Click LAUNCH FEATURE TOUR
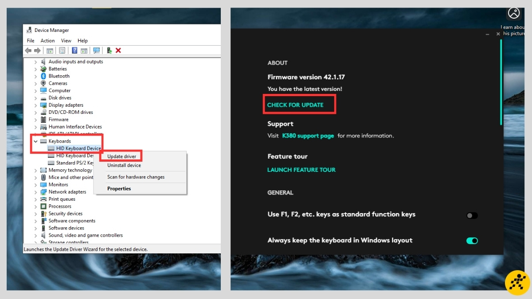 (x=301, y=170)
